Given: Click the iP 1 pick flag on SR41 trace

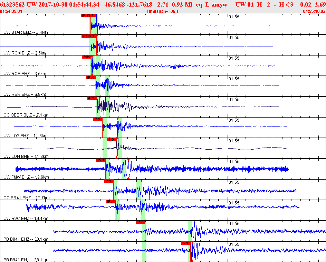Looking at the screenshot, I should 109,181.
